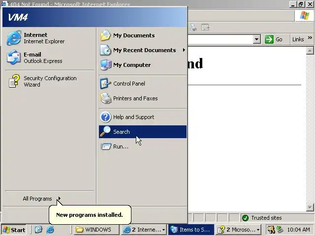This screenshot has height=236, width=315.
Task: Expand the Links toolbar chevron
Action: pos(310,38)
